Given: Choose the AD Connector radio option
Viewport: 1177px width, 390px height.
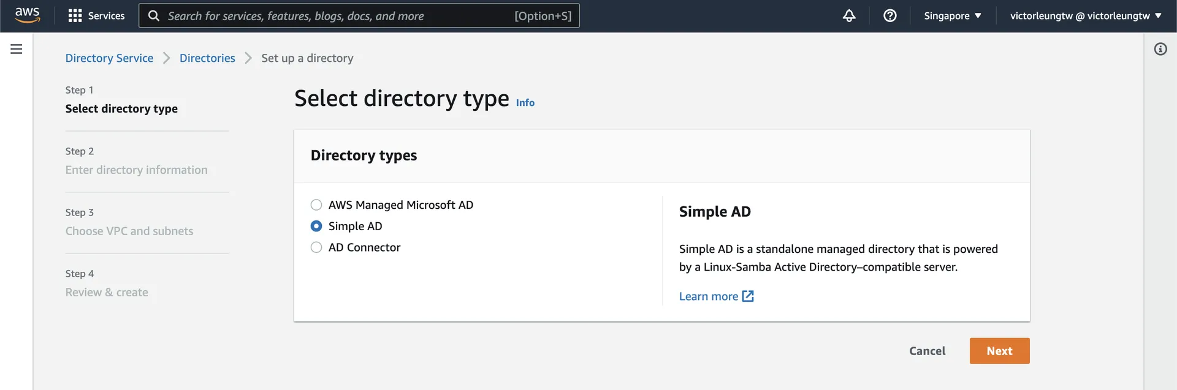Looking at the screenshot, I should pyautogui.click(x=316, y=247).
